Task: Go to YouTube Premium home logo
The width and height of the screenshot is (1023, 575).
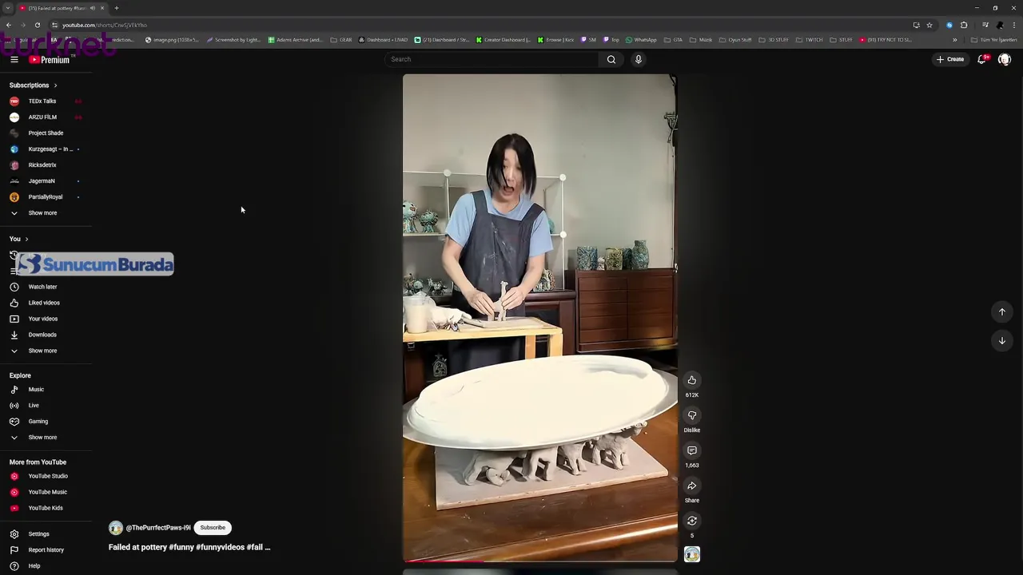Action: click(x=50, y=59)
